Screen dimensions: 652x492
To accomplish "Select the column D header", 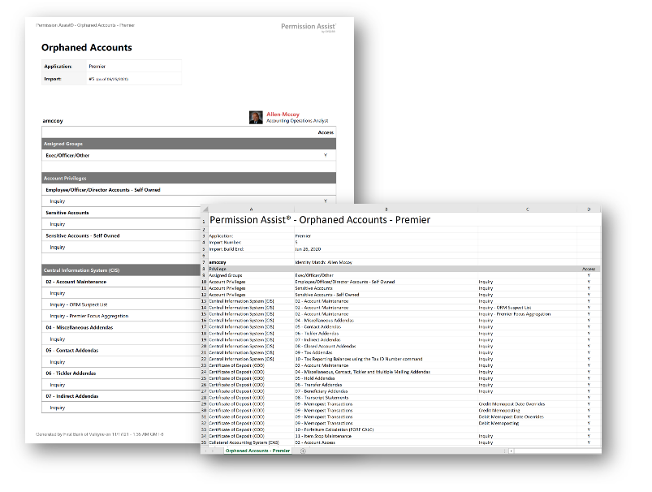I will 589,209.
